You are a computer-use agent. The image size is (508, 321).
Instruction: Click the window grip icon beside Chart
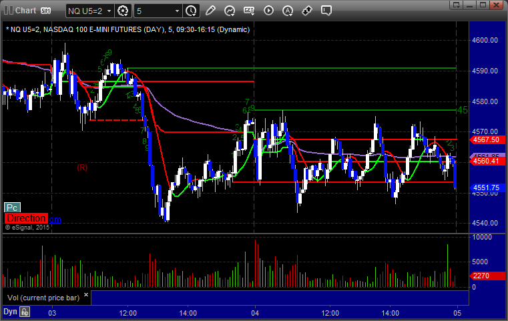point(9,11)
